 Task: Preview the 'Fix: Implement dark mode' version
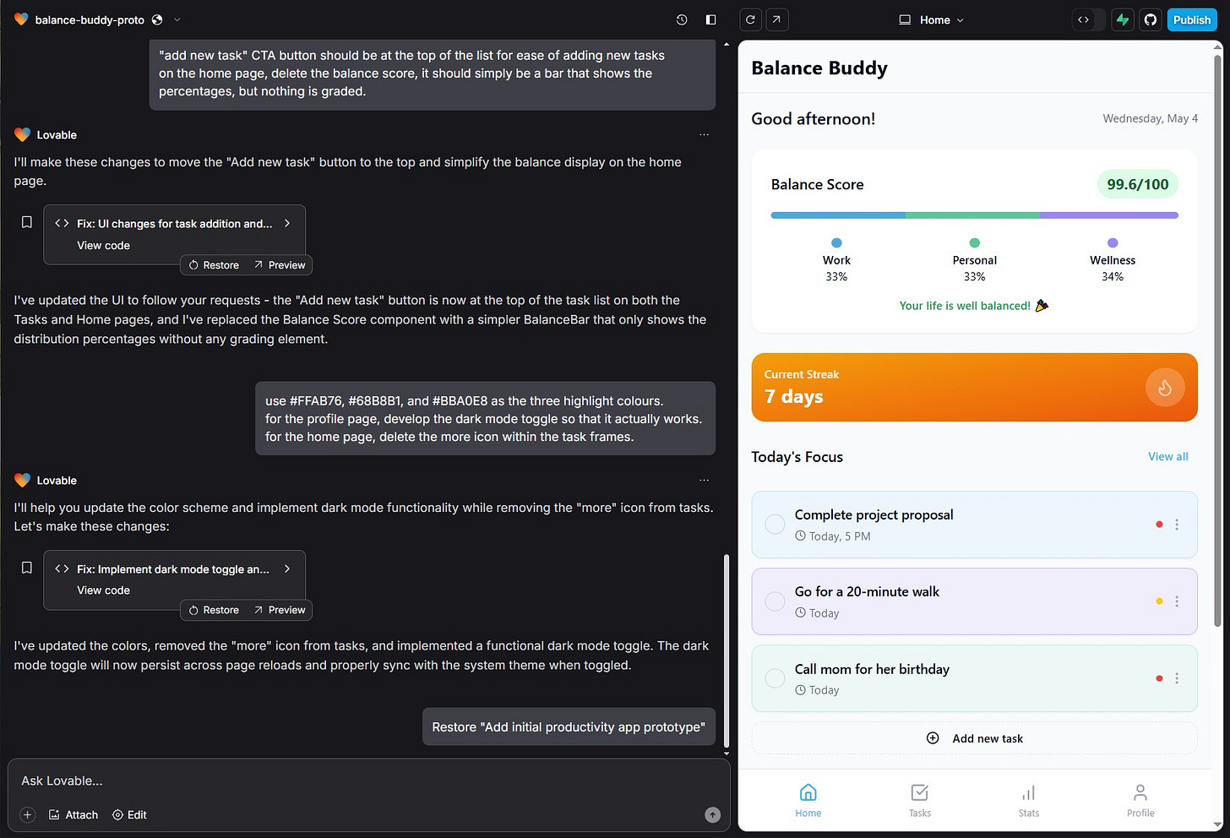tap(280, 610)
